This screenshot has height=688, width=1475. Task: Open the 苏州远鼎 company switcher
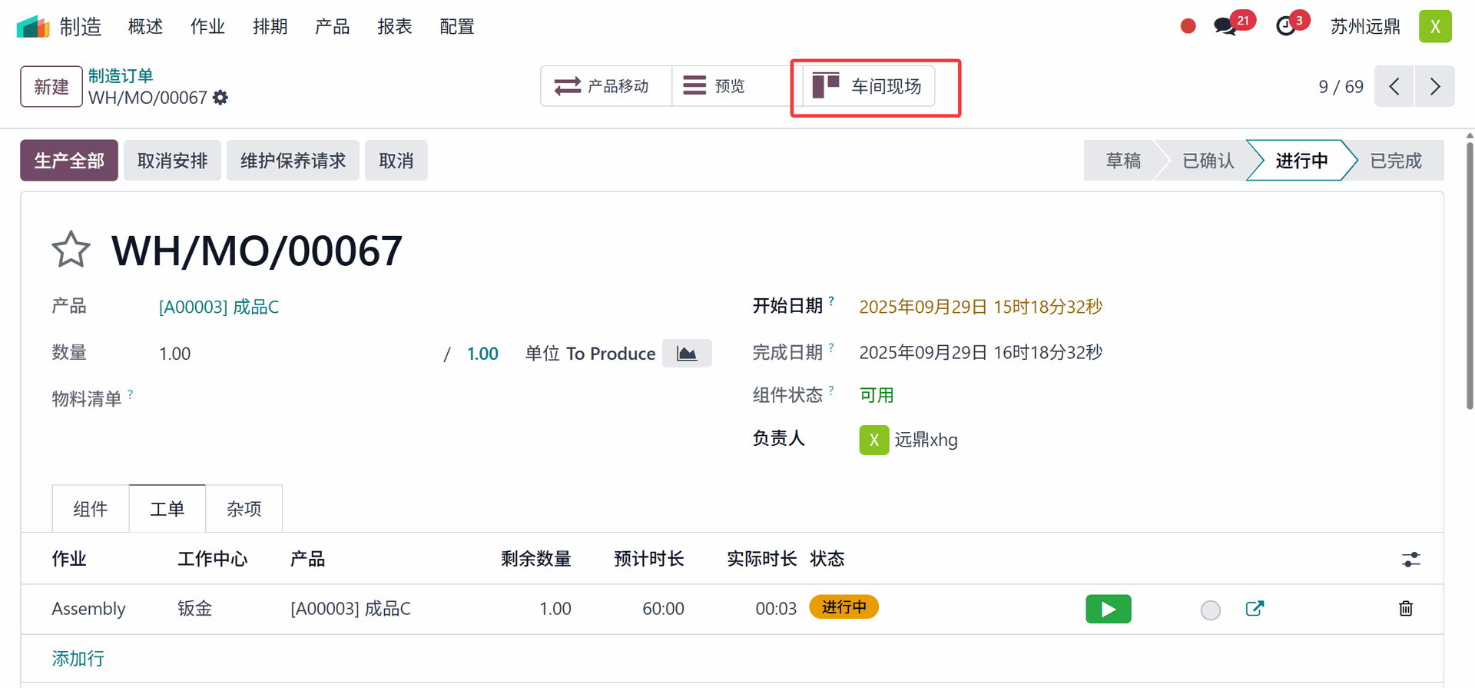[1365, 27]
